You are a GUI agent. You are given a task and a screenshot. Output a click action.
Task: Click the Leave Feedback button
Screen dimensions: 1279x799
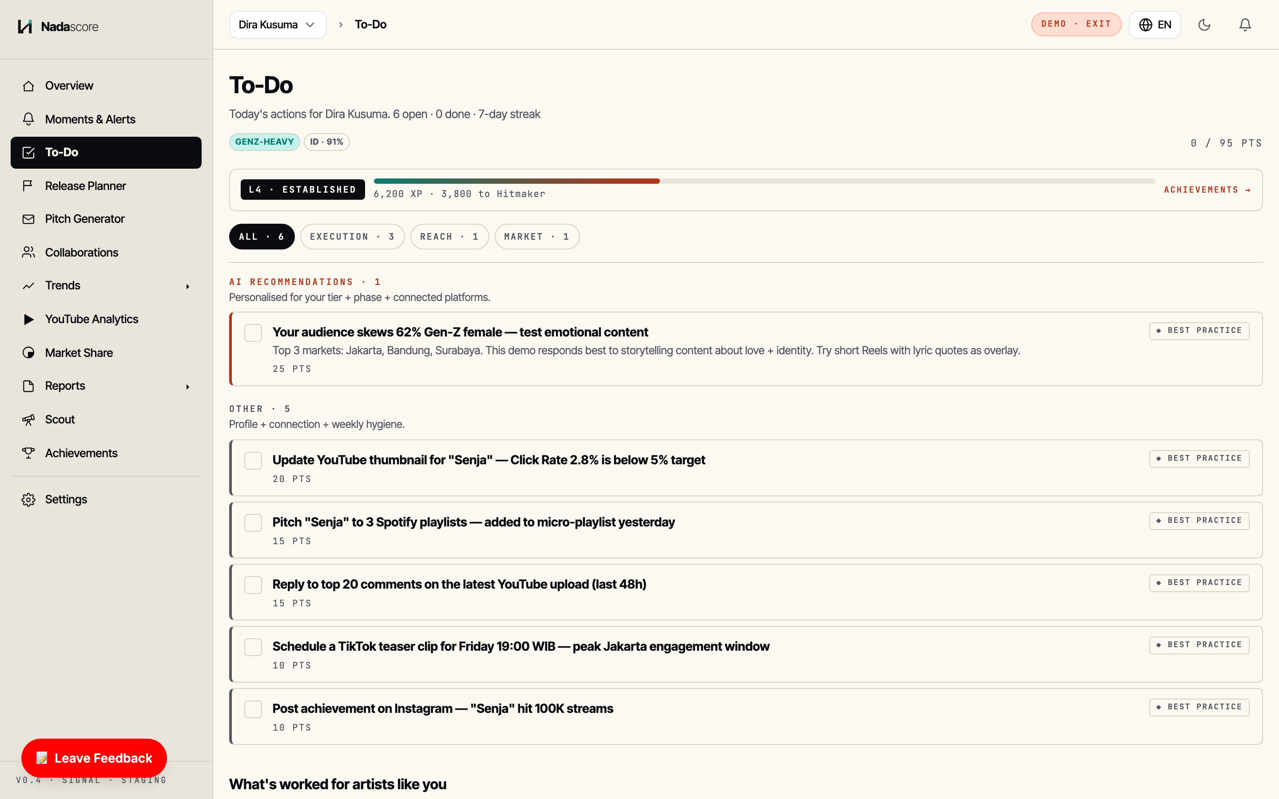pyautogui.click(x=94, y=758)
